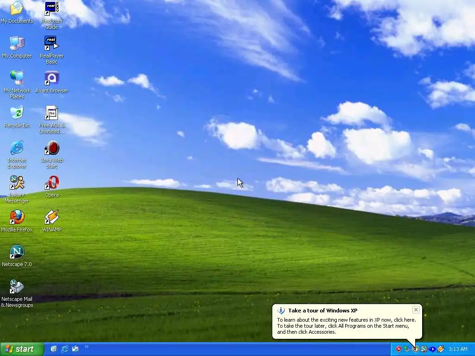475x356 pixels.
Task: Click 'Take a tour of Windows XP' title
Action: [323, 310]
